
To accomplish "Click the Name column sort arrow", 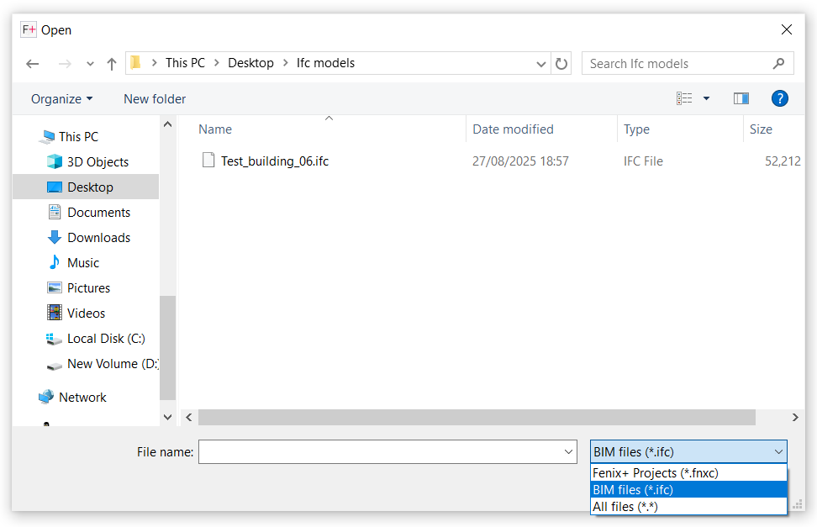I will [x=329, y=119].
